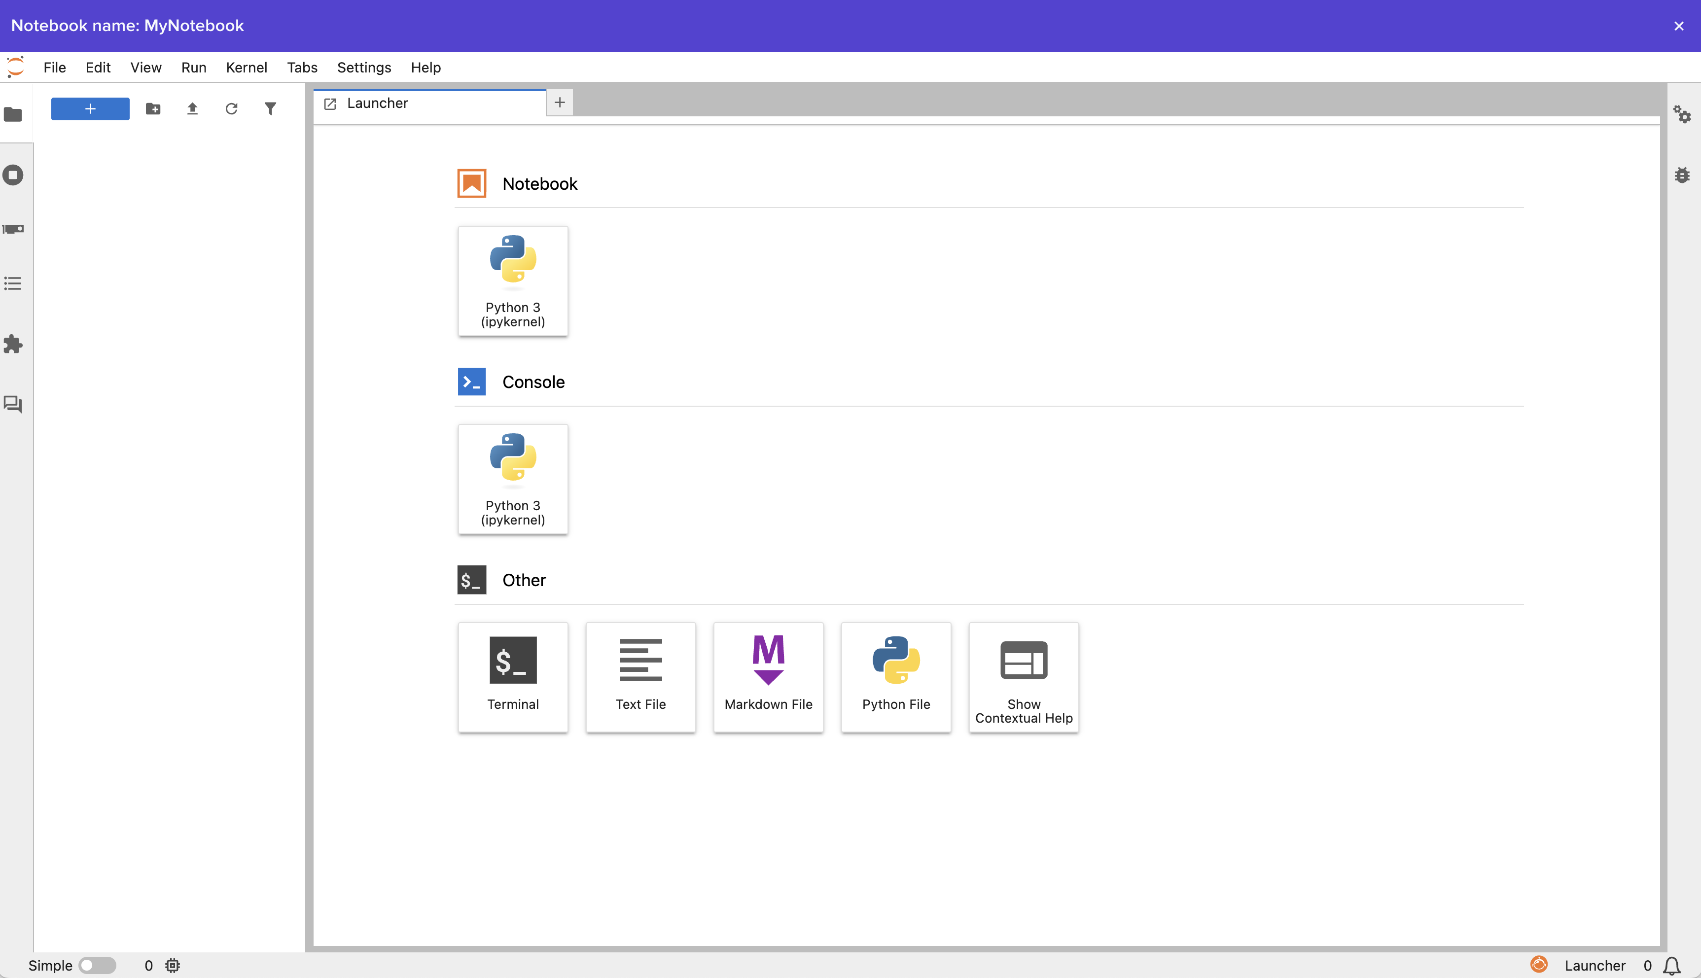The width and height of the screenshot is (1701, 978).
Task: Select the Launcher tab
Action: pos(378,104)
